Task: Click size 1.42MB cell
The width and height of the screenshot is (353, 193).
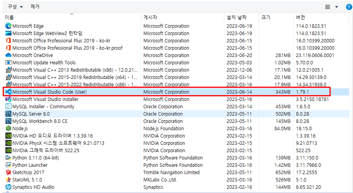Action: tap(282, 165)
